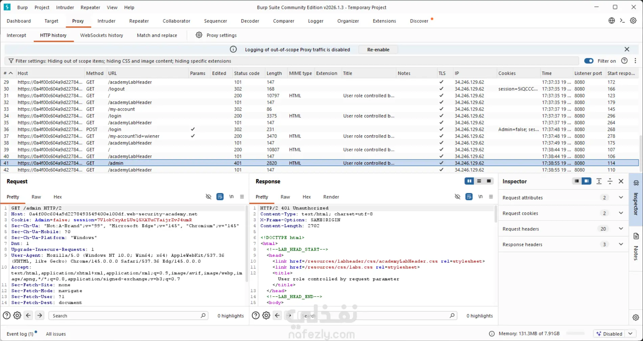
Task: Open the Request pane hamburger menu
Action: coord(242,197)
